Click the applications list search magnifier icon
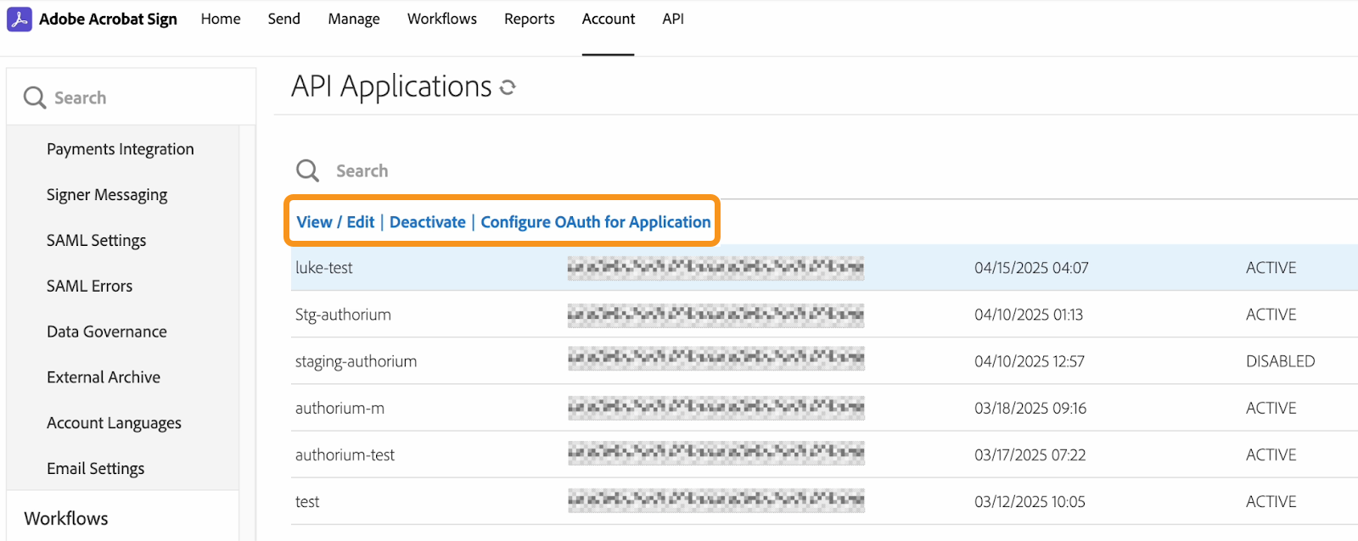Screen dimensions: 1358x541 [x=307, y=170]
